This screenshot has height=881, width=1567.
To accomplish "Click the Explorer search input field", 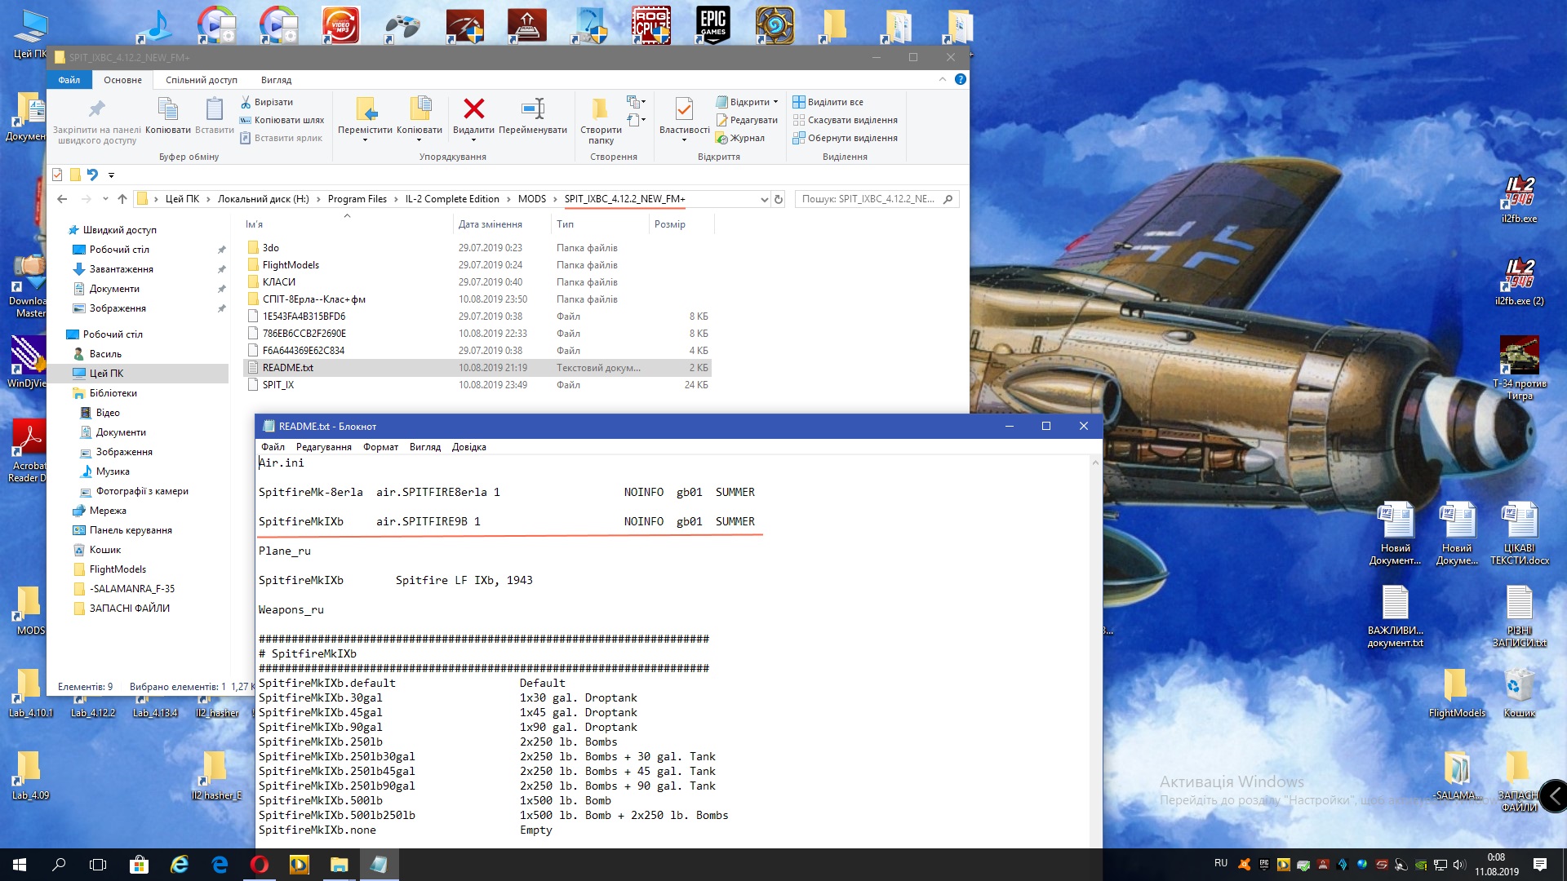I will [x=868, y=199].
